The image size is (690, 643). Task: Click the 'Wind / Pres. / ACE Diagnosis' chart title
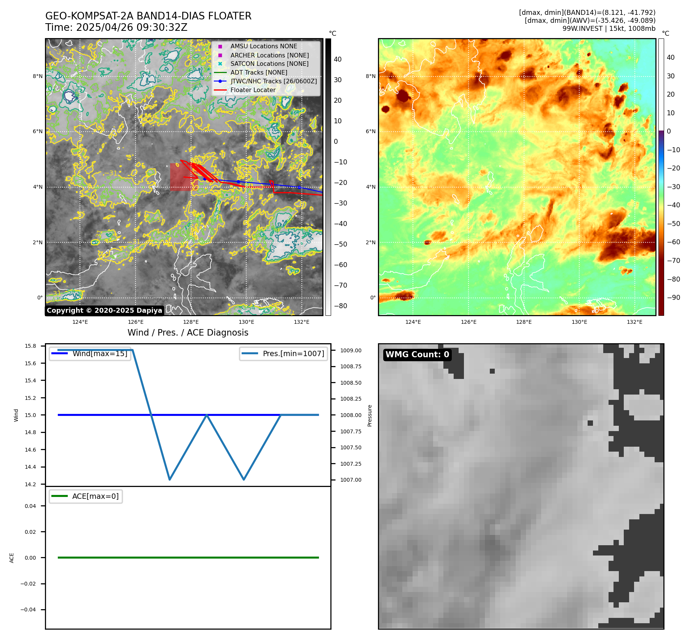coord(188,333)
